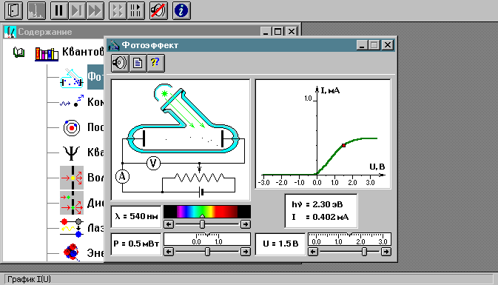Image resolution: width=498 pixels, height=285 pixels.
Task: Click the voltage U slider thumb
Action: [364, 252]
